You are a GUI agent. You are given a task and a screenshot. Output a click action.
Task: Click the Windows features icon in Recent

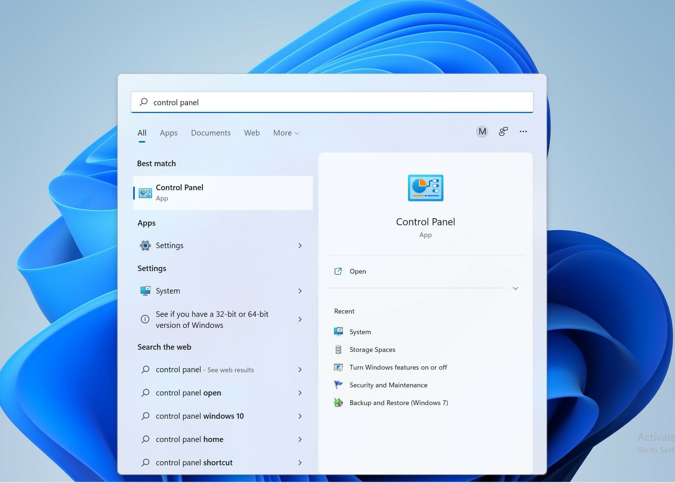pos(338,367)
